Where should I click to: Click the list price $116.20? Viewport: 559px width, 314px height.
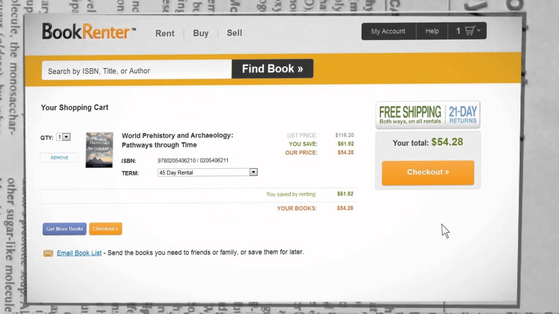[x=345, y=135]
